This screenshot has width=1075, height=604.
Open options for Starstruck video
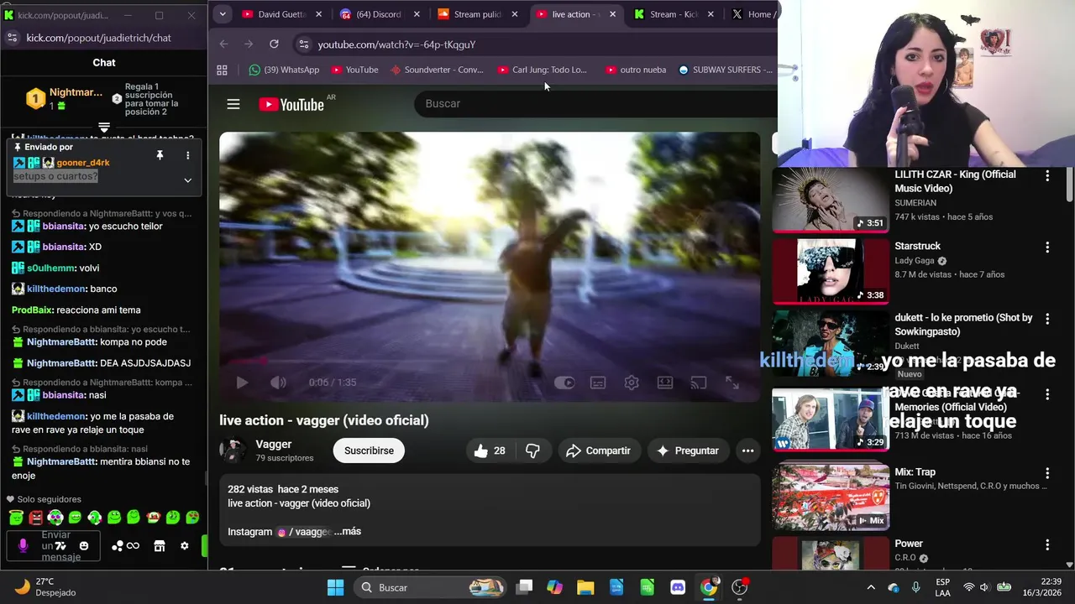coord(1047,247)
